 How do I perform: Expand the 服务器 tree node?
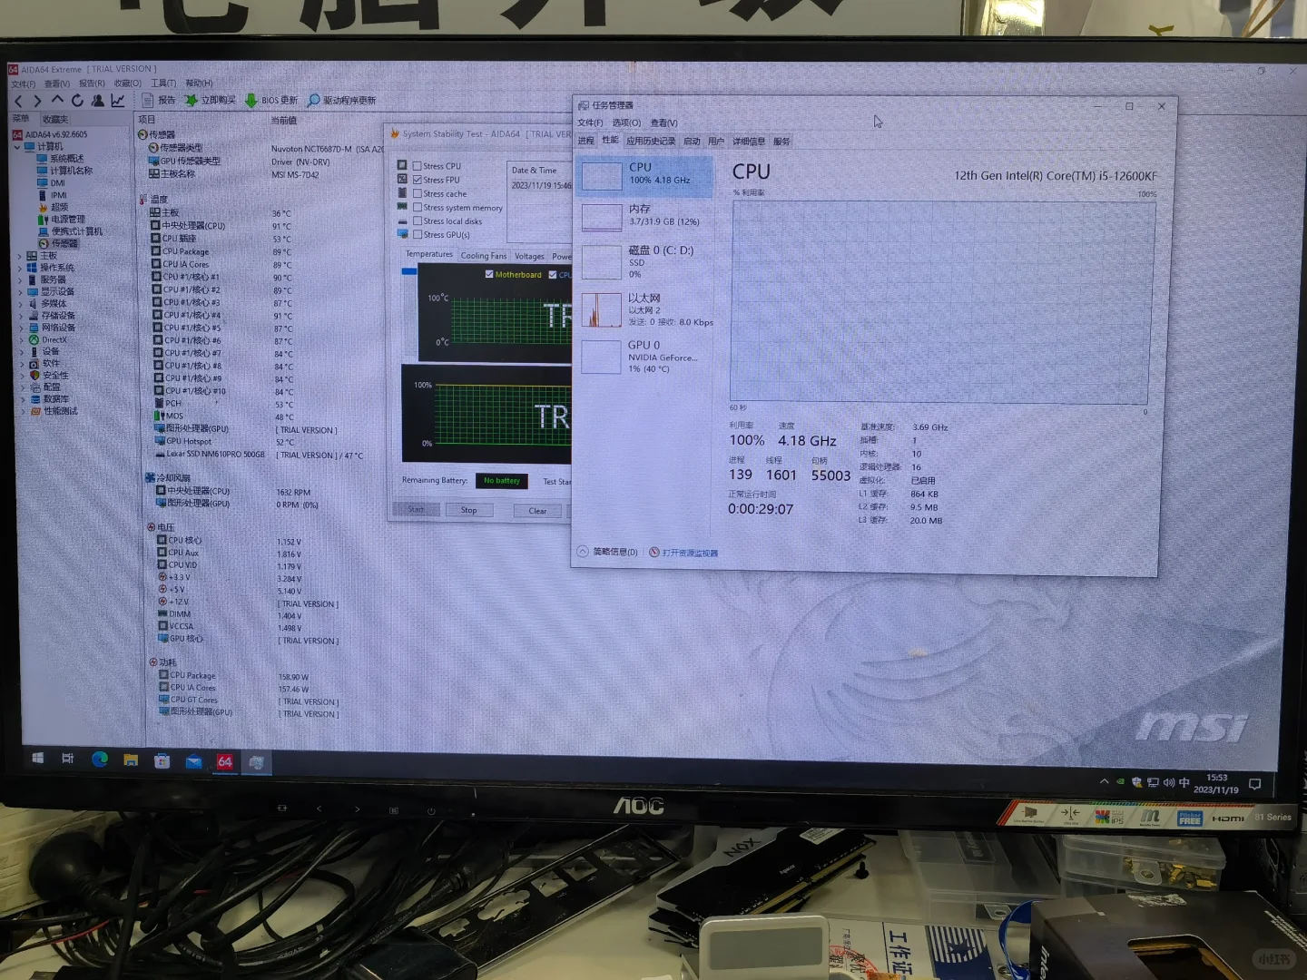point(20,280)
